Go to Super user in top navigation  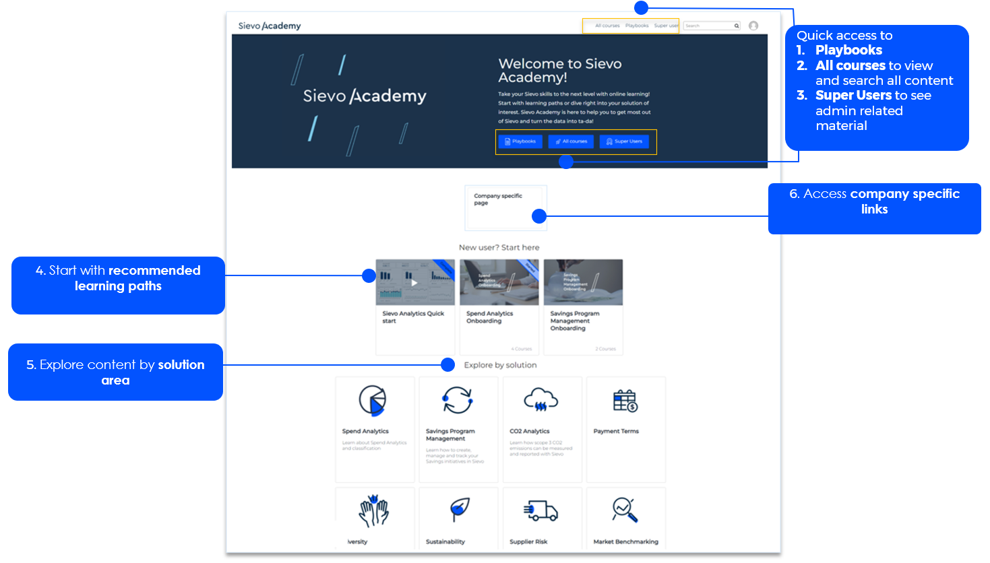tap(666, 26)
